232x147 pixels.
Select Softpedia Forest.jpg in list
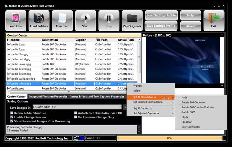point(72,59)
